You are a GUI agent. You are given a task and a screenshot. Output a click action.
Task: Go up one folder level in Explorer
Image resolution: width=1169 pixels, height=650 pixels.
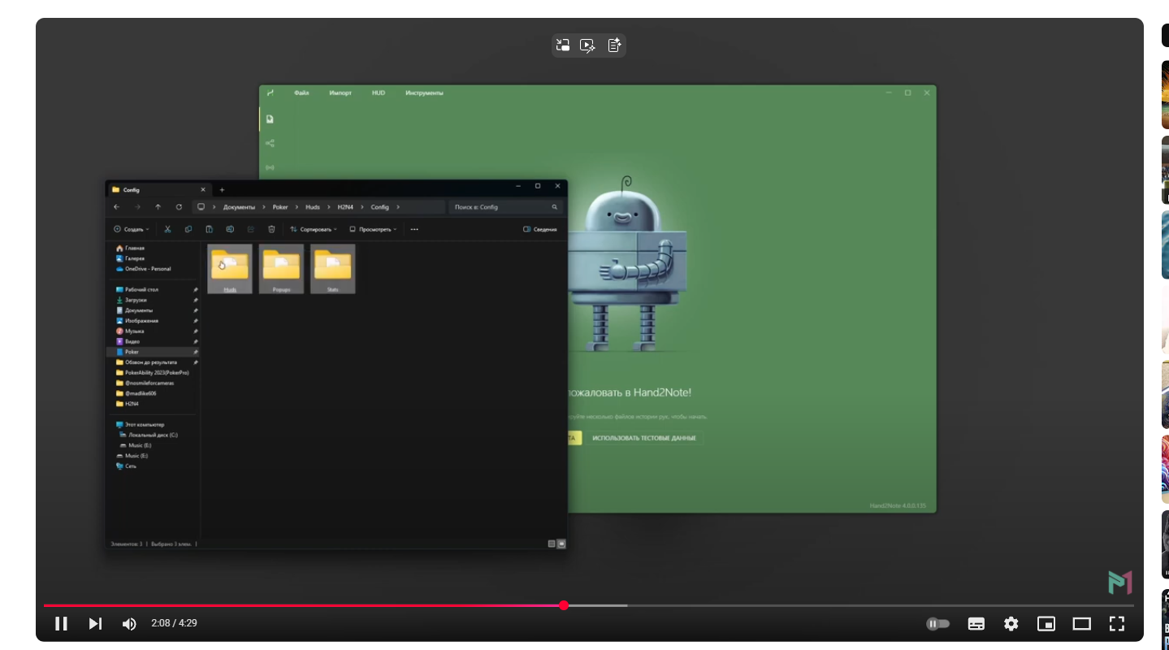(x=158, y=206)
